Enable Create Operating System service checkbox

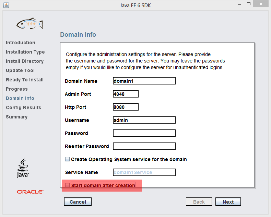point(67,159)
